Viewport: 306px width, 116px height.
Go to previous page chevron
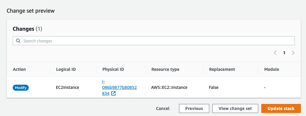coord(275,53)
